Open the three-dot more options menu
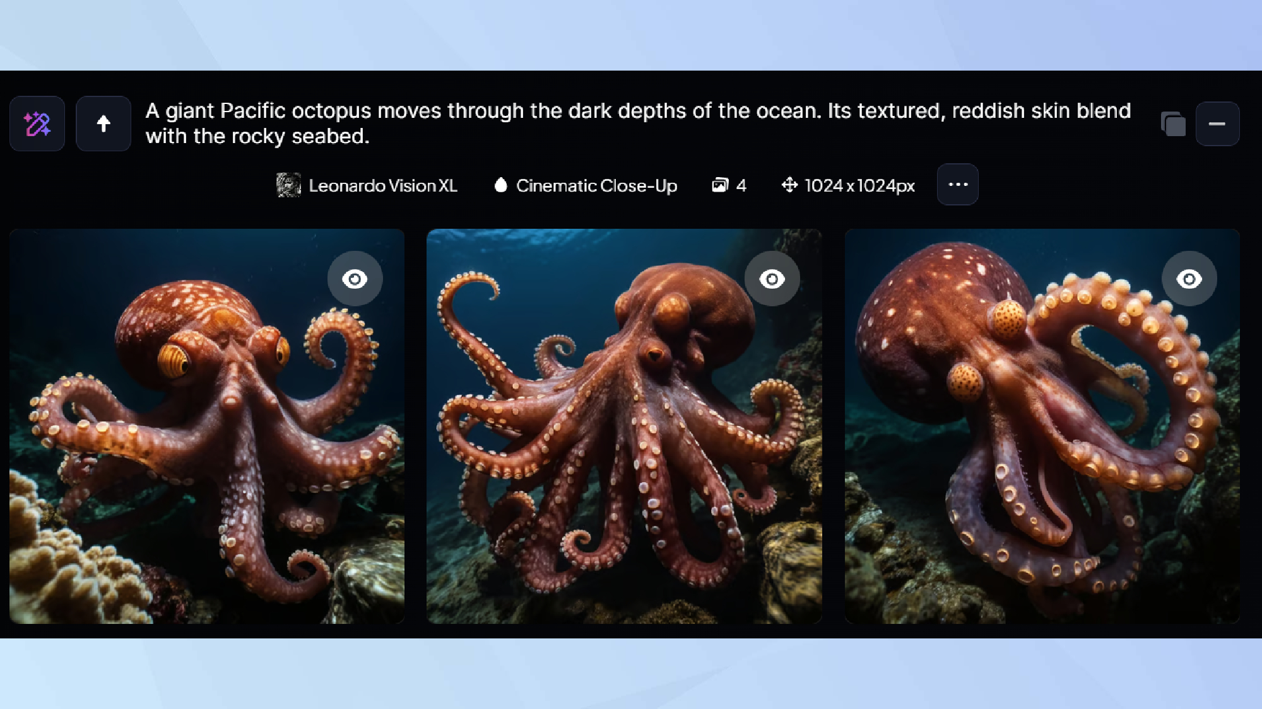 tap(958, 185)
